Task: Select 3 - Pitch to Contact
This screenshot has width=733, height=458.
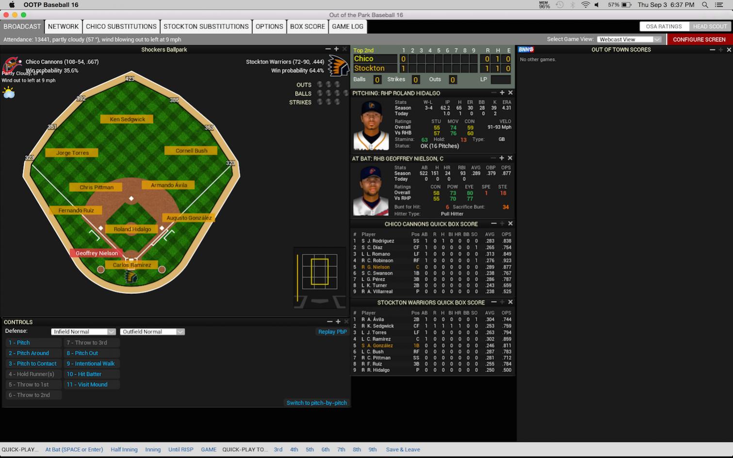Action: tap(33, 363)
